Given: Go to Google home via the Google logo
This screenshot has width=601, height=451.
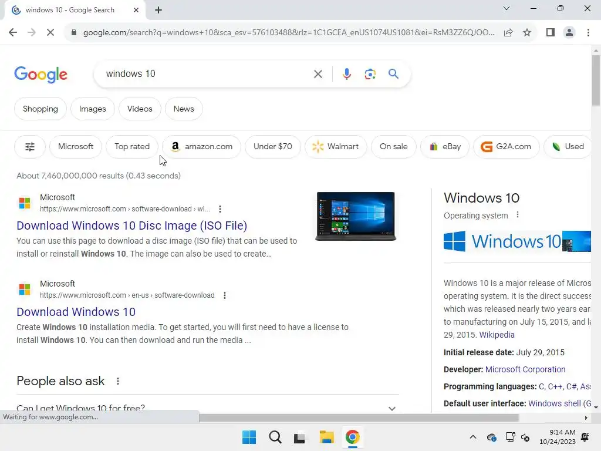Looking at the screenshot, I should coord(40,75).
